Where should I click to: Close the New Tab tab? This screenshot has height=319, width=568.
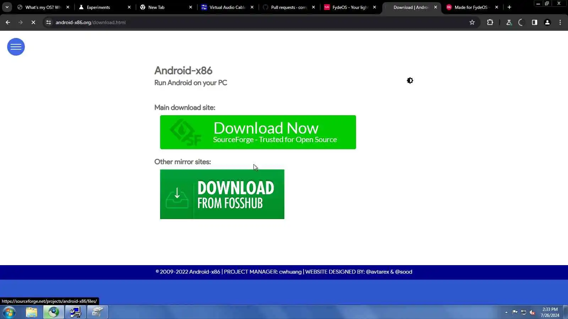click(x=191, y=7)
